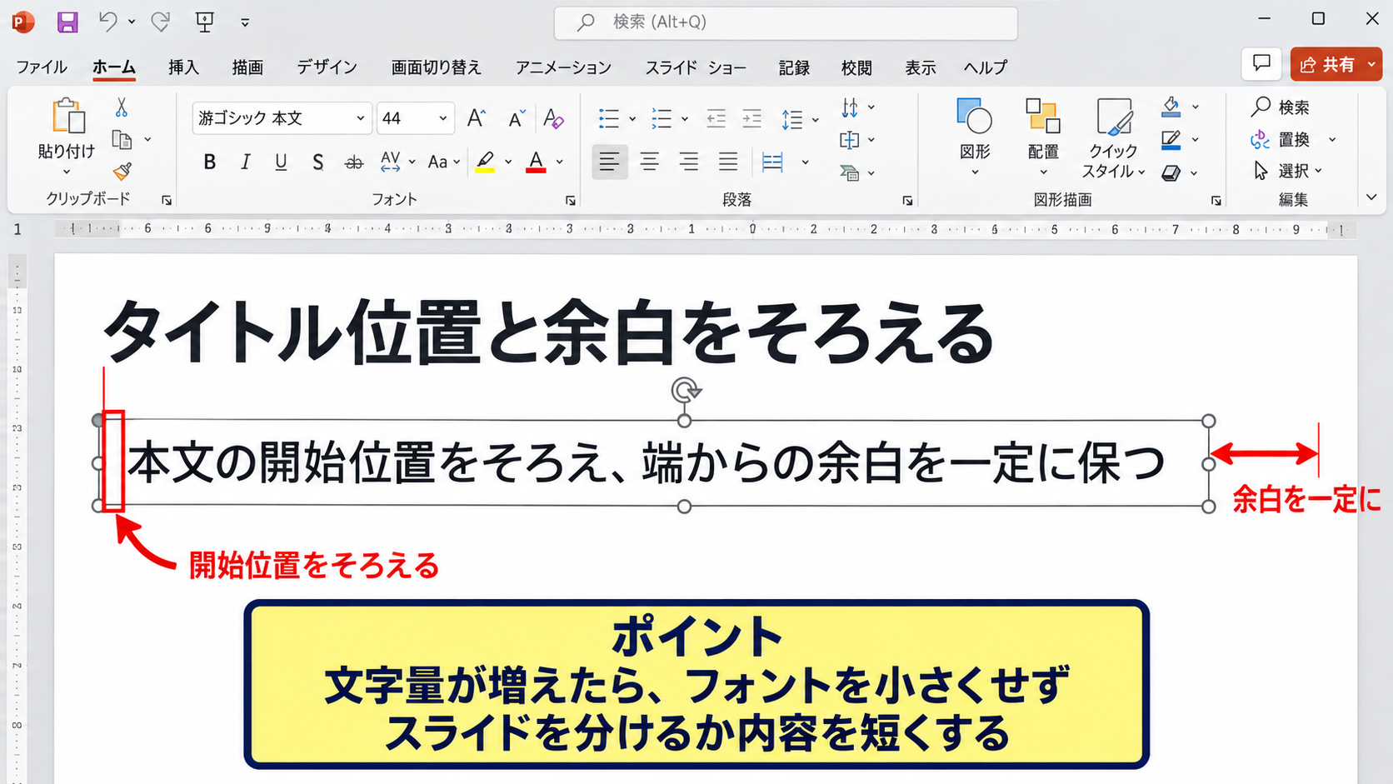Click the 検索 (Alt+Q) search box
1393x784 pixels.
coord(786,22)
